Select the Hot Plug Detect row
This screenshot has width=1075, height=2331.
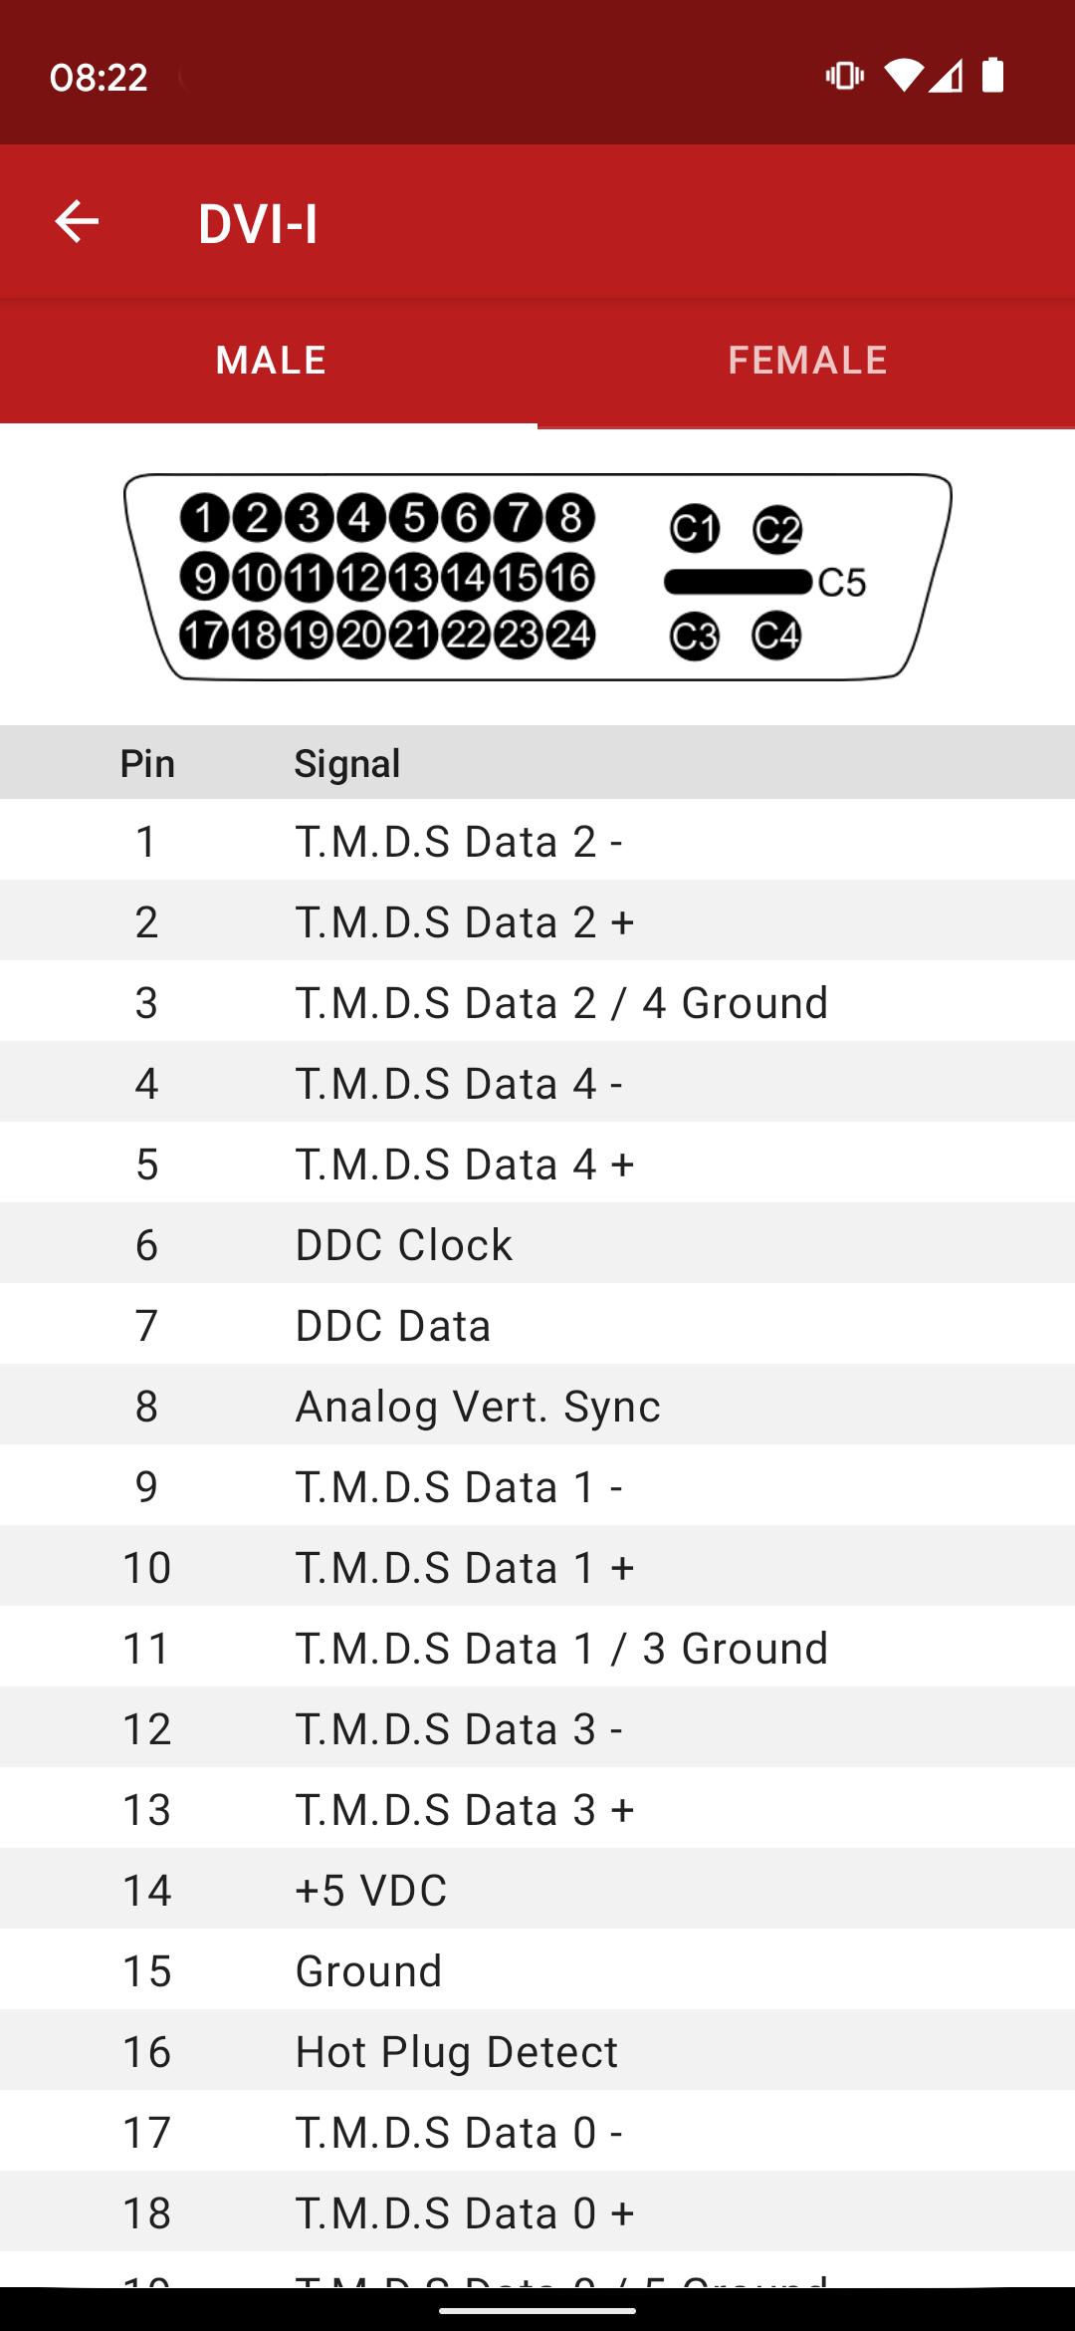pos(537,2051)
